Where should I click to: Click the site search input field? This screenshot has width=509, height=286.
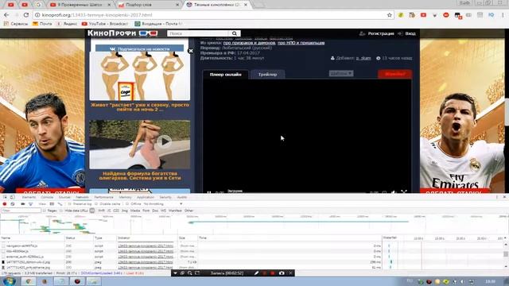pyautogui.click(x=198, y=33)
